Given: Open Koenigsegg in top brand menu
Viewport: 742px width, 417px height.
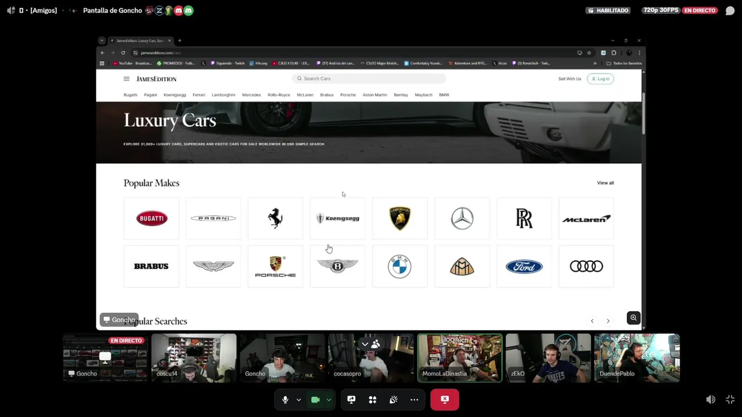Looking at the screenshot, I should (x=174, y=95).
